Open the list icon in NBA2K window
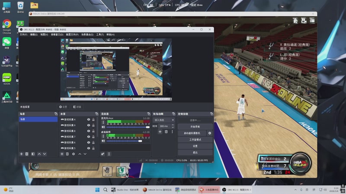The image size is (346, 194). click(x=312, y=21)
